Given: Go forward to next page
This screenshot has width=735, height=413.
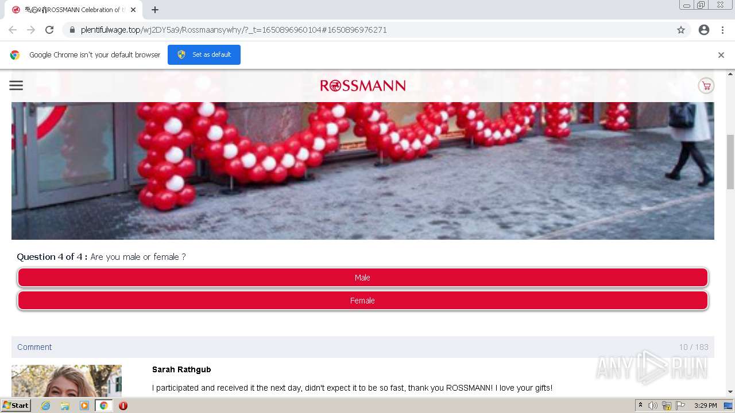Looking at the screenshot, I should 31,30.
